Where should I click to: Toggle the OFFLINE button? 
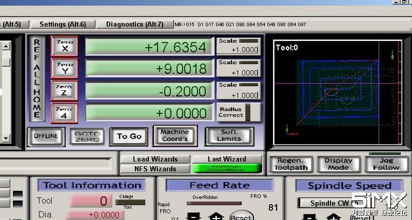[46, 136]
